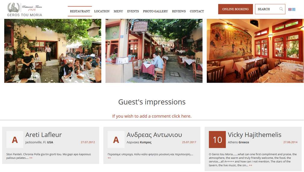The height and width of the screenshot is (172, 304).
Task: Click the Geros Tou Moria logo
Action: point(25,10)
